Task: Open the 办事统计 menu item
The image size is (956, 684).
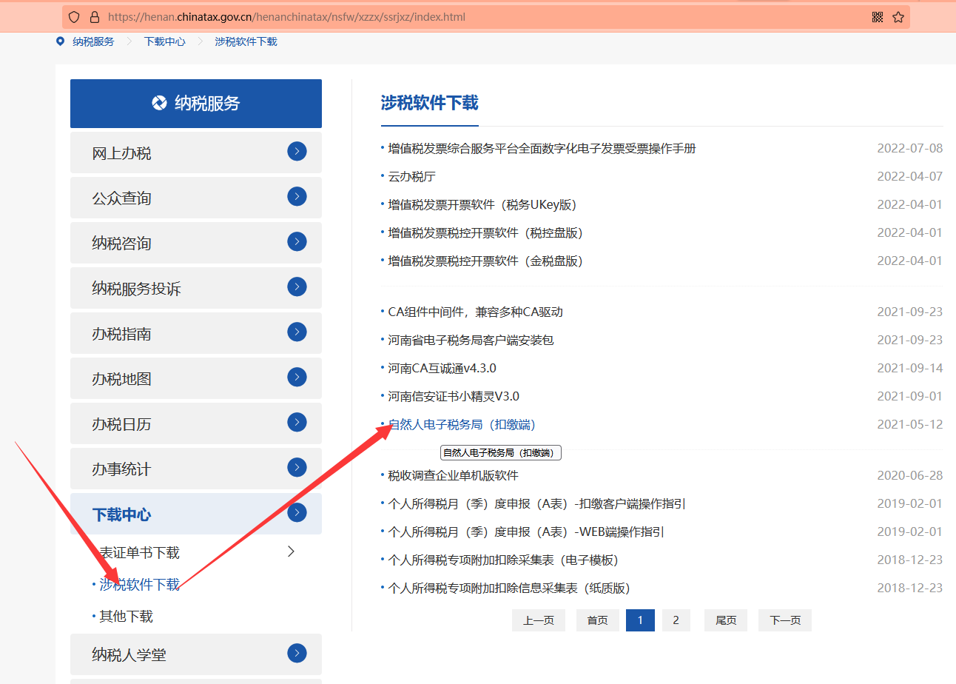Action: click(x=196, y=469)
